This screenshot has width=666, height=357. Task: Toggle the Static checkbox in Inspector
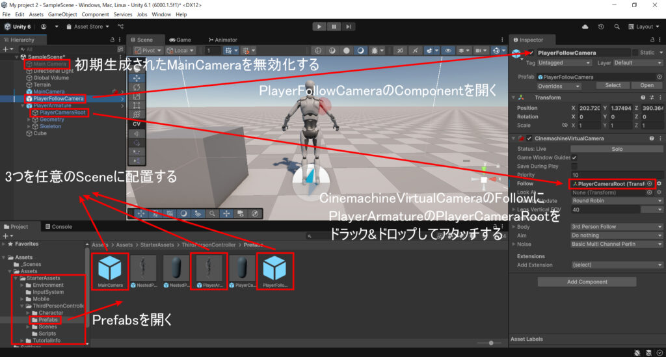click(x=635, y=53)
